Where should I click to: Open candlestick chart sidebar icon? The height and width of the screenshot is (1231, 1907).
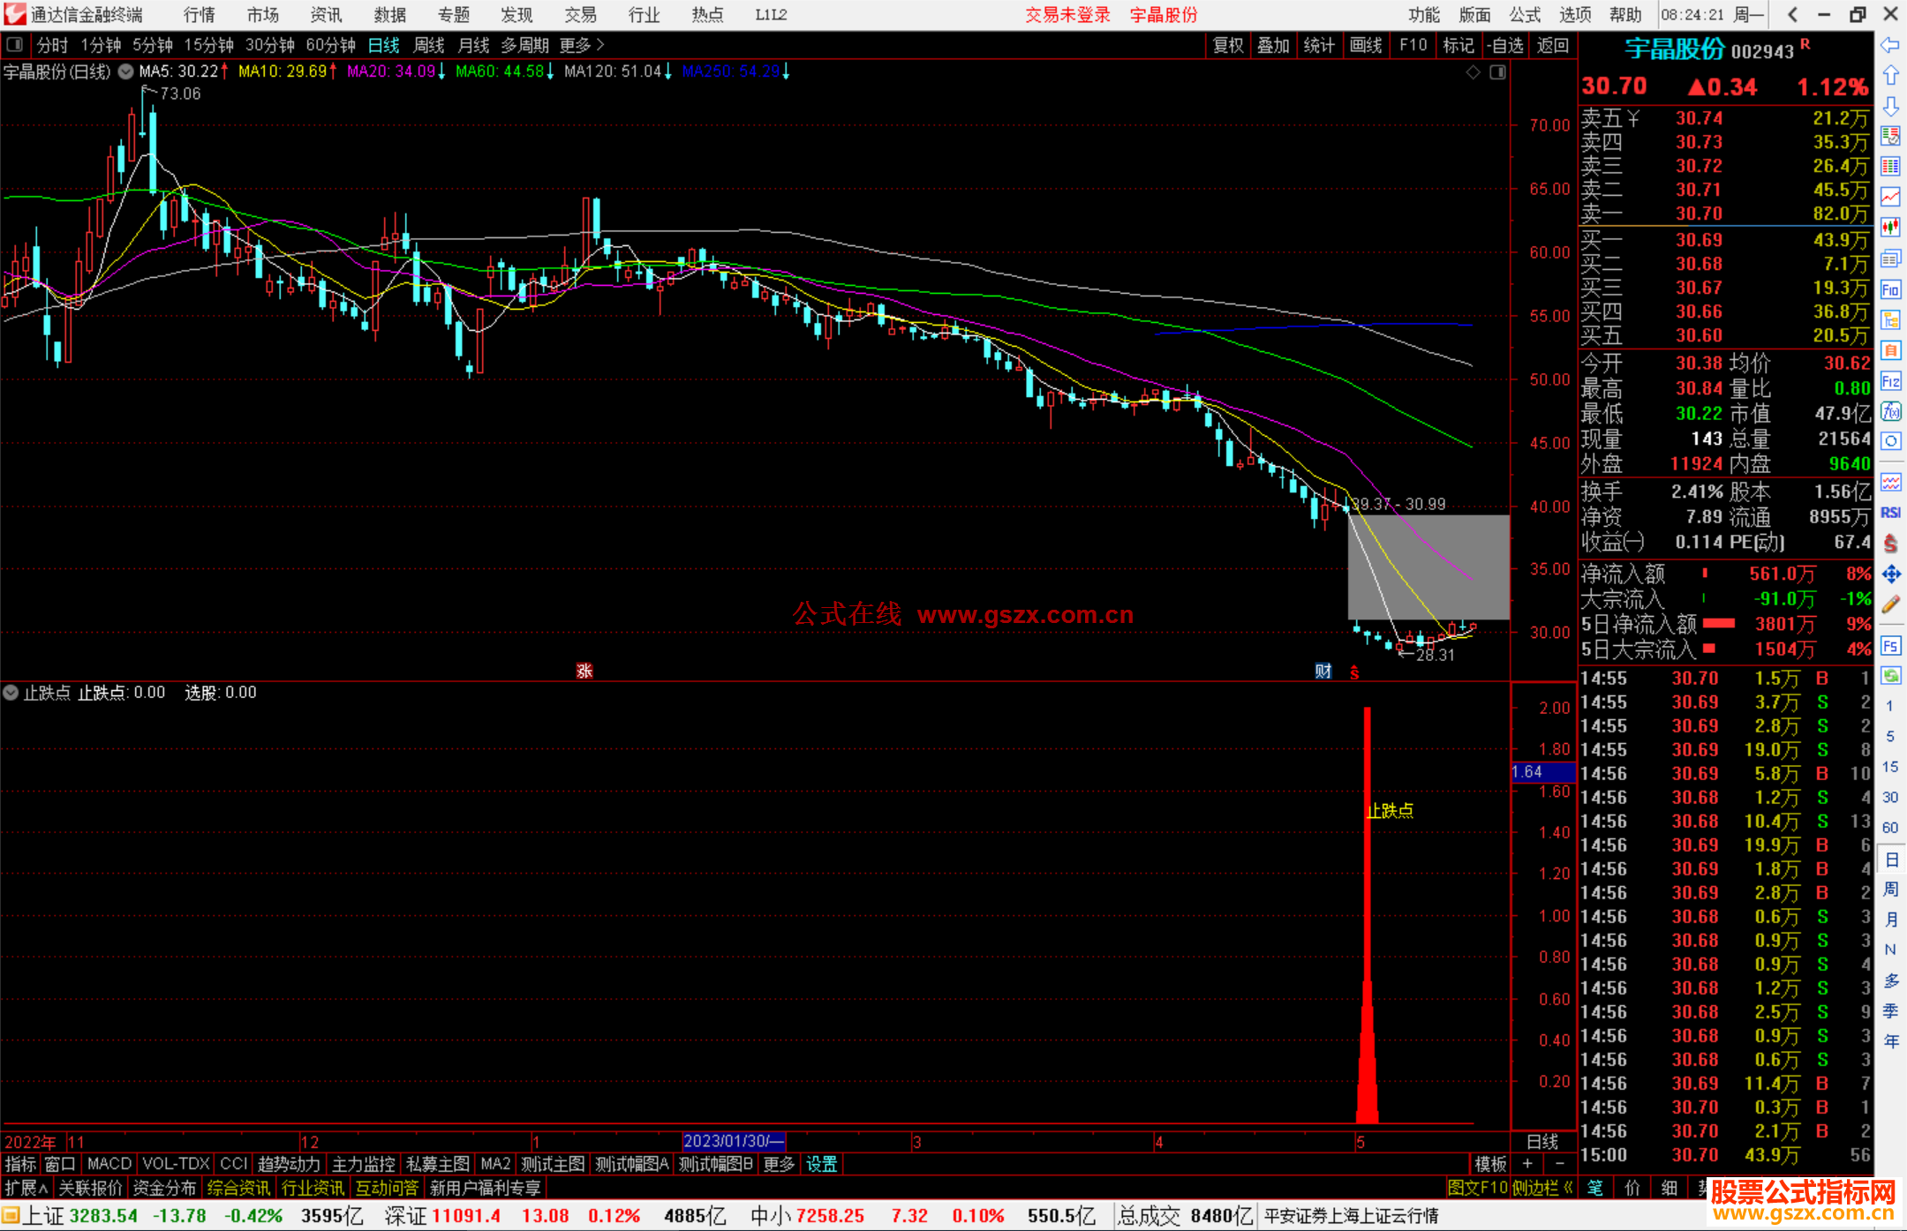click(1890, 228)
